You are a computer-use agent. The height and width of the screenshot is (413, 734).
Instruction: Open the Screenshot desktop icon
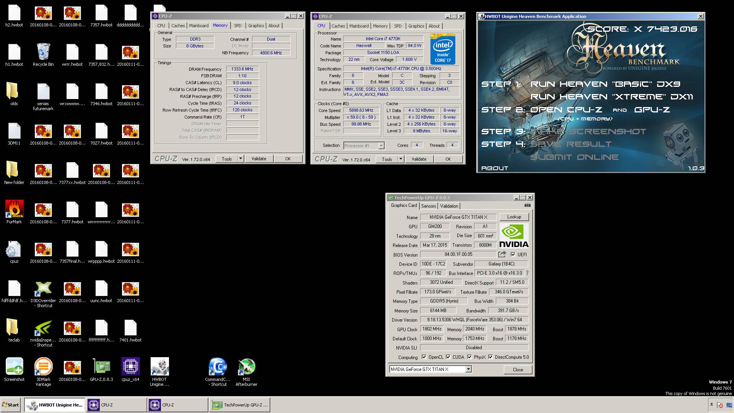[x=14, y=369]
